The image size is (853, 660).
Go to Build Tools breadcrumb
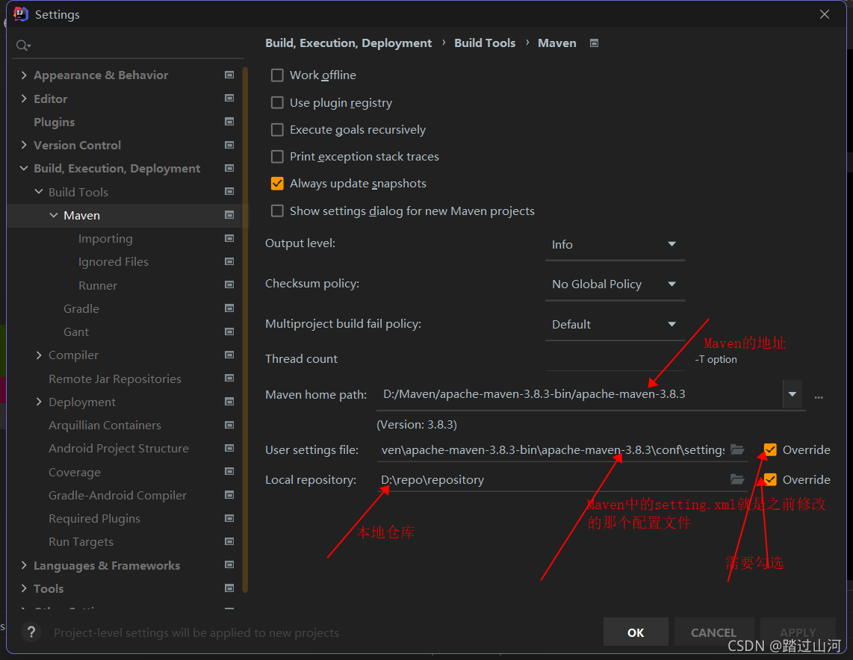485,43
